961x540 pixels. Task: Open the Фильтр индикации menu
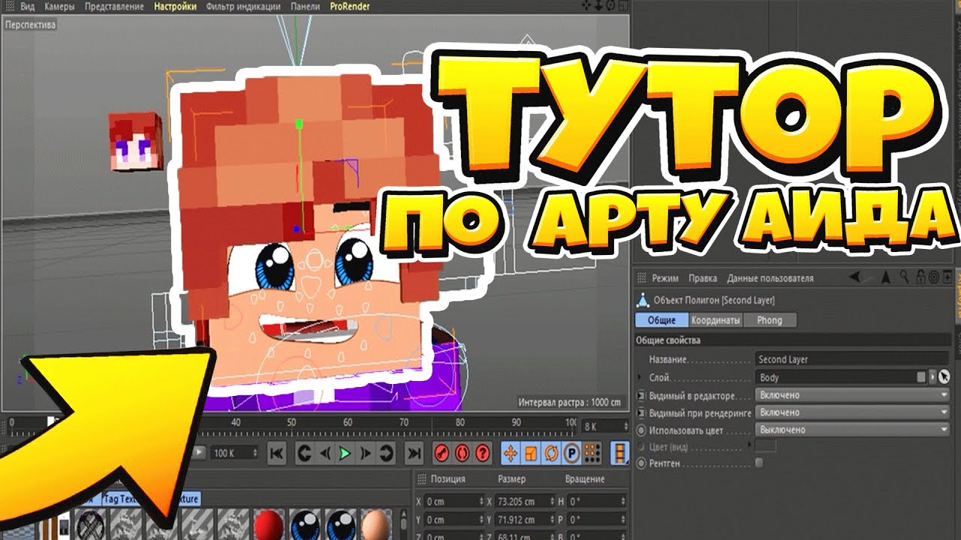tap(243, 6)
